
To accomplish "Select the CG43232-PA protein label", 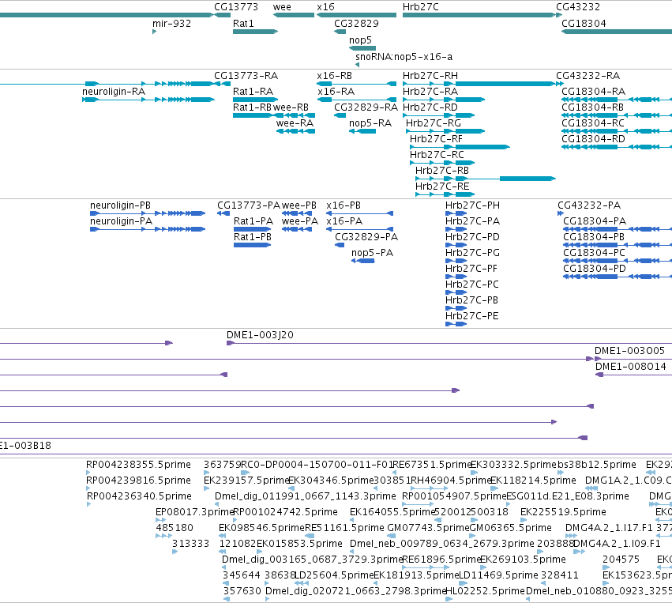I will point(589,205).
